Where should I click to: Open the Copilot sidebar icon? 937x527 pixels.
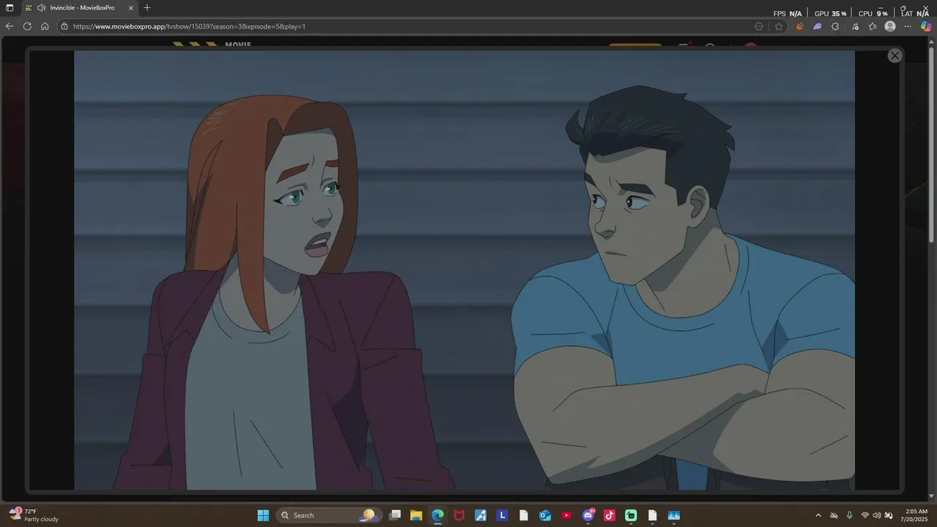(x=926, y=26)
